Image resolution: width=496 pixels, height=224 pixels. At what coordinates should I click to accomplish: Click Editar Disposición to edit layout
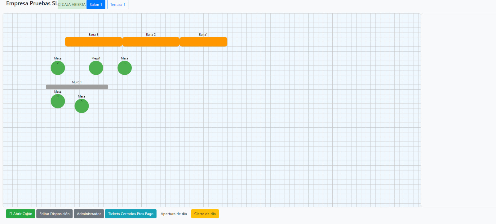tap(54, 214)
